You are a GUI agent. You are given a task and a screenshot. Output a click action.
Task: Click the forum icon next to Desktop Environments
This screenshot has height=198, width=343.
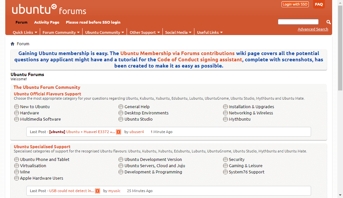[x=121, y=113]
